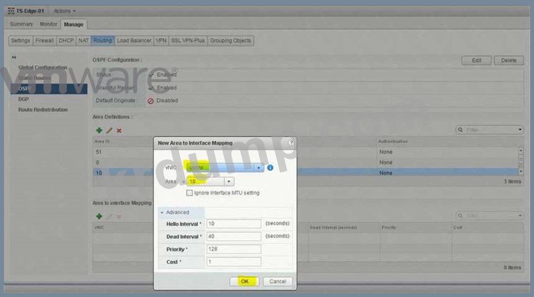
Task: Select Global Configuration in sidebar
Action: coord(42,67)
